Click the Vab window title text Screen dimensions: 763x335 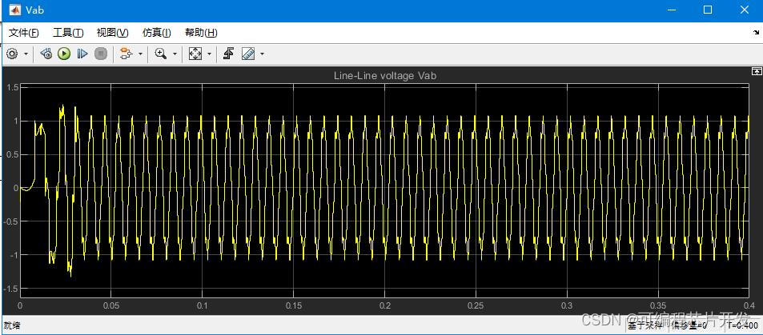coord(35,10)
